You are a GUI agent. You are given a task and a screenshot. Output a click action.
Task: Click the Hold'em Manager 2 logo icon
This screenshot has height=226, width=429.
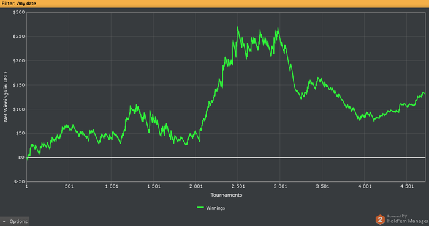pos(380,219)
